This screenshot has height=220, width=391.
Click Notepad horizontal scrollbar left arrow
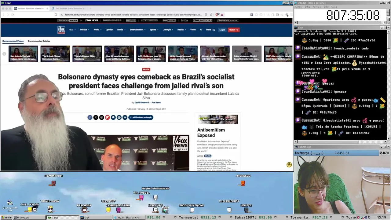[296, 23]
